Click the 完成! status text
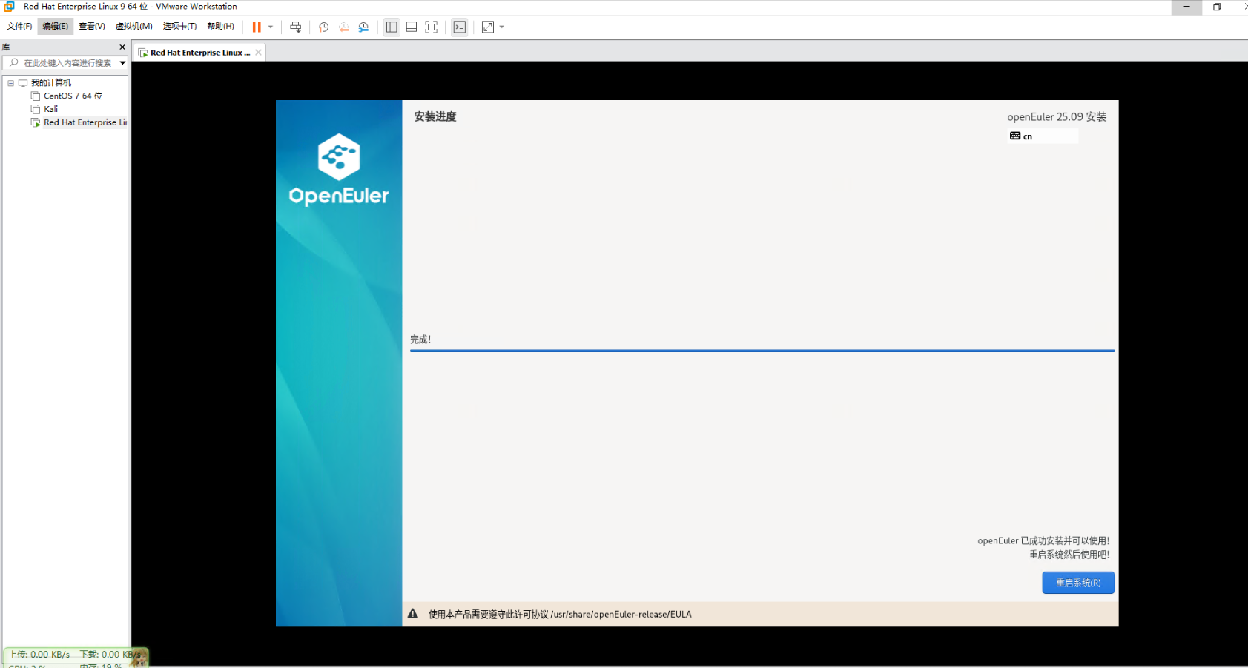Viewport: 1248px width, 668px height. [420, 340]
